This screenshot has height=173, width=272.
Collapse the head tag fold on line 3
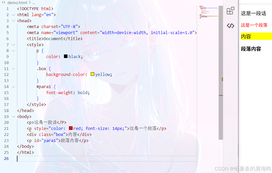13,21
